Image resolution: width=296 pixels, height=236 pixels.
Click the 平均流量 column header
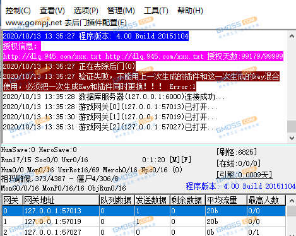click(x=226, y=200)
